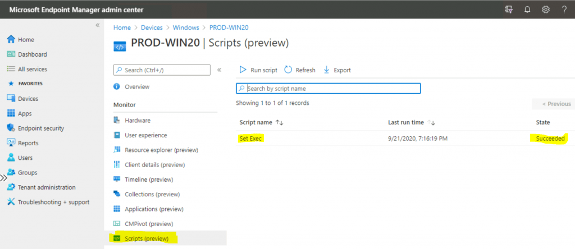The width and height of the screenshot is (575, 249).
Task: Open the Users icon
Action: click(11, 158)
